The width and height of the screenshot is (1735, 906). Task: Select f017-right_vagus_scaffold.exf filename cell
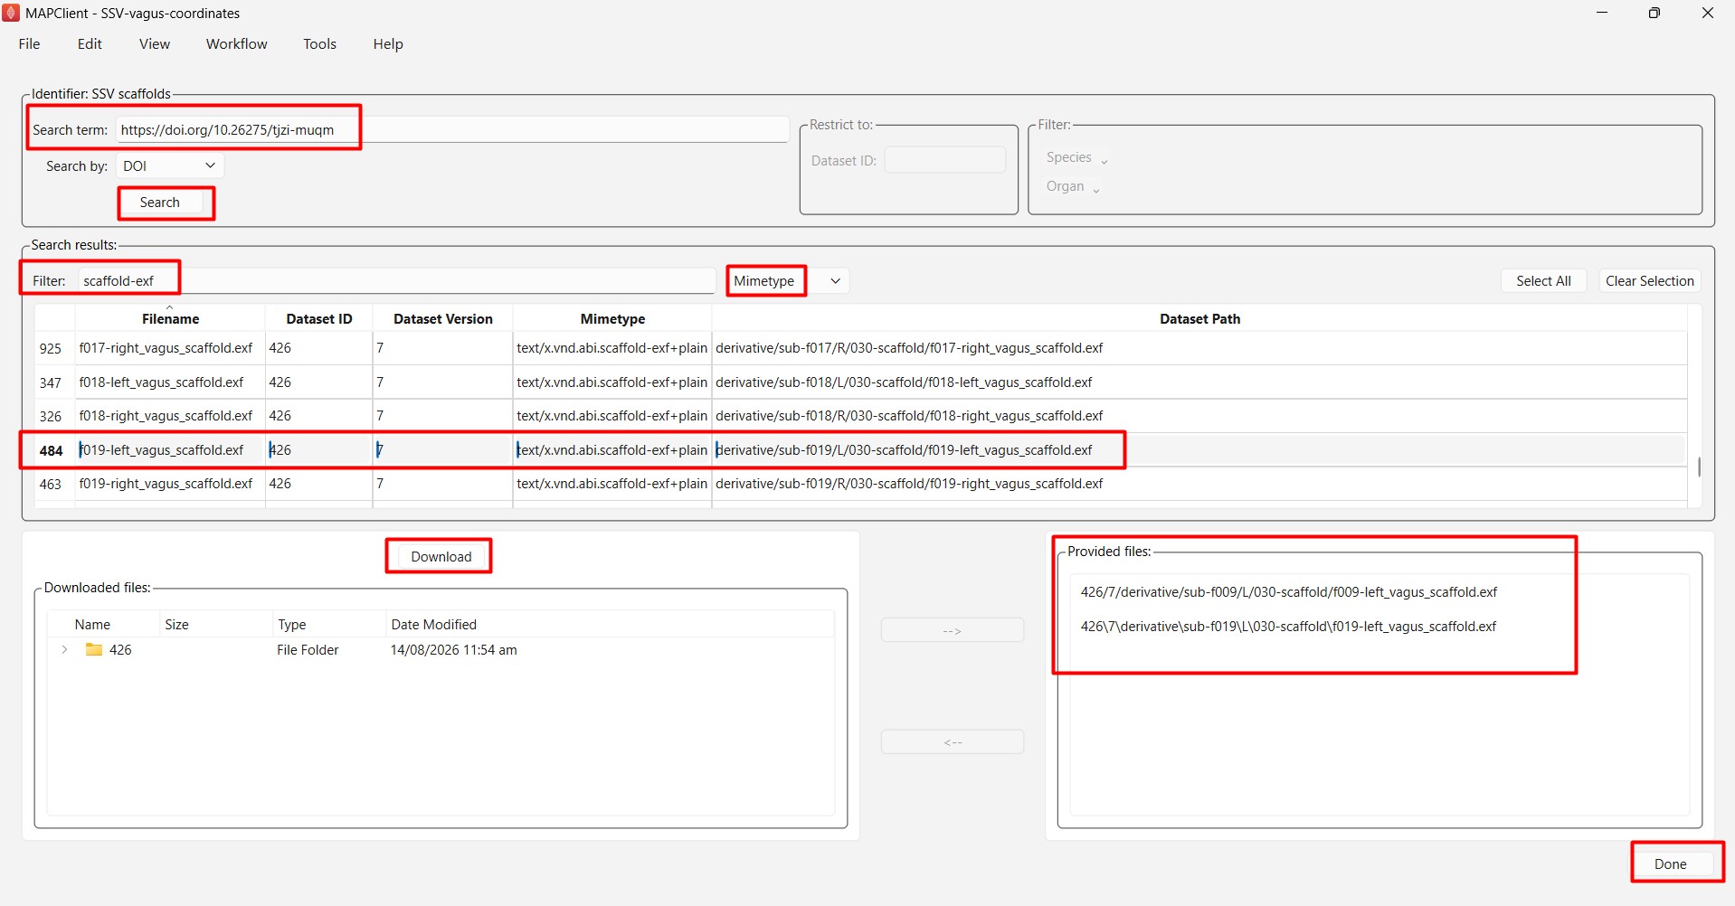pos(170,348)
